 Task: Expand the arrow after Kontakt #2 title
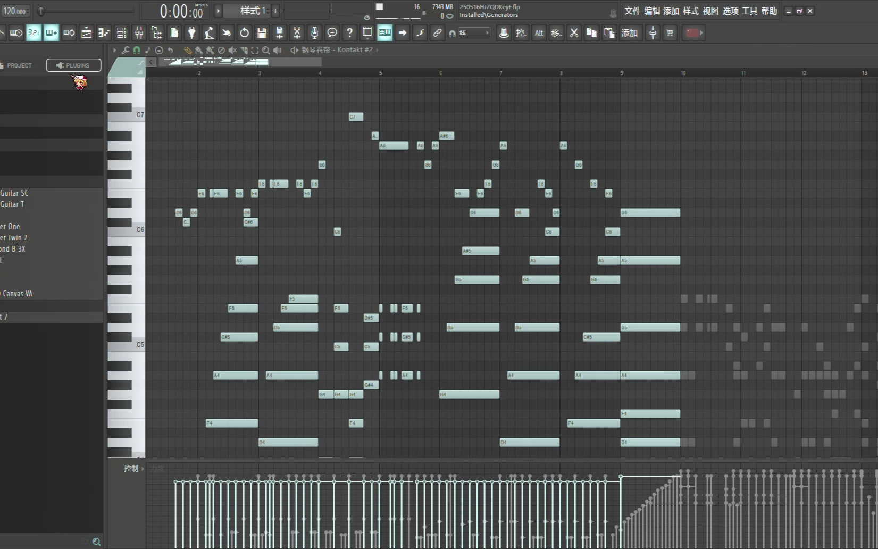point(378,50)
